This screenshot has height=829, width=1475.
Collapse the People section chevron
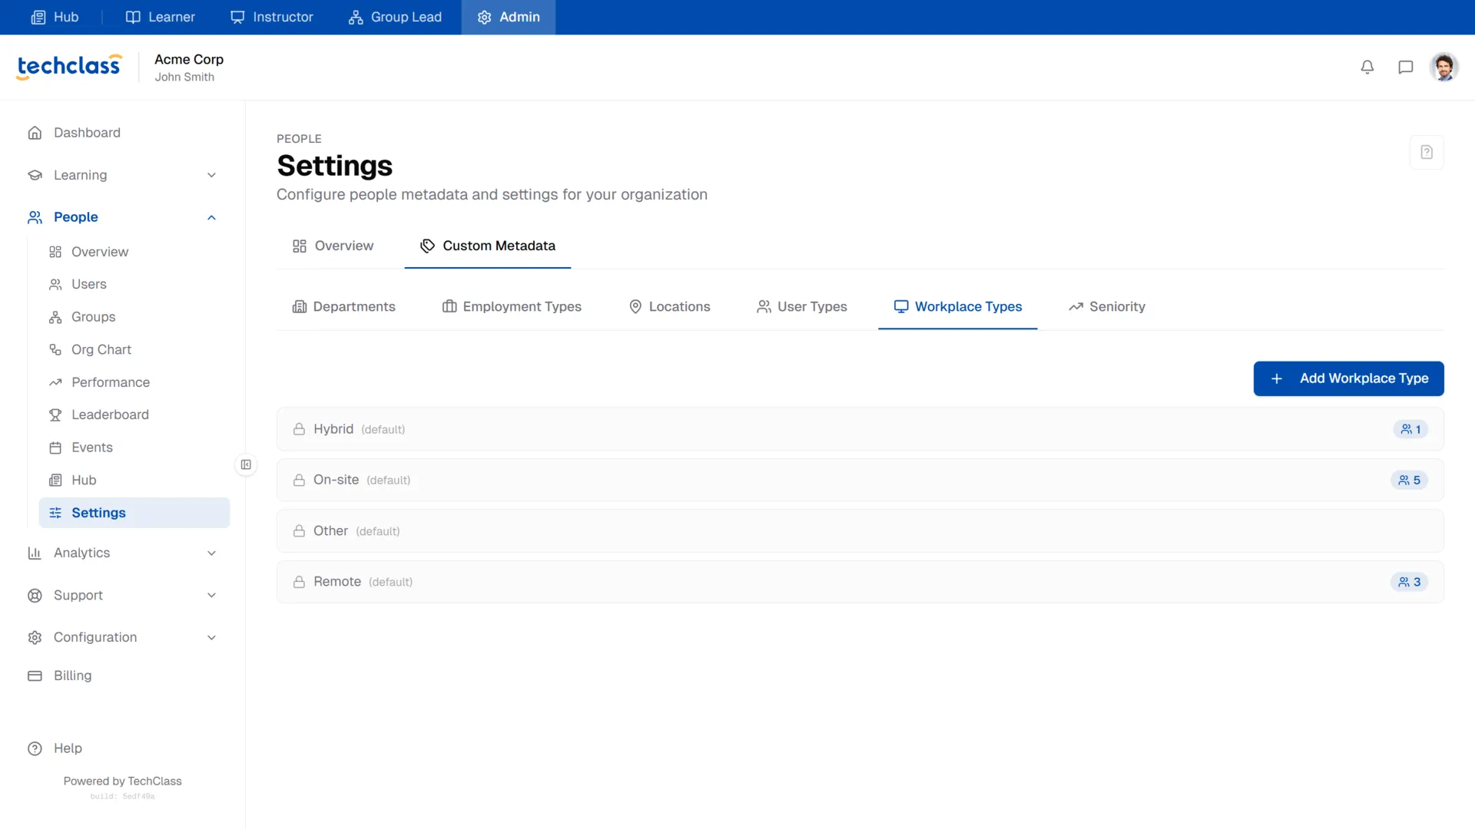pyautogui.click(x=211, y=217)
